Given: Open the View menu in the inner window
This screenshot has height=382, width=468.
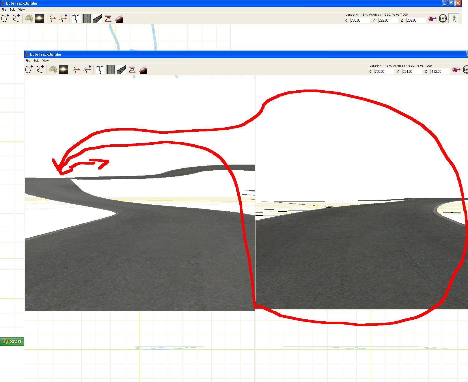Looking at the screenshot, I should coord(45,61).
